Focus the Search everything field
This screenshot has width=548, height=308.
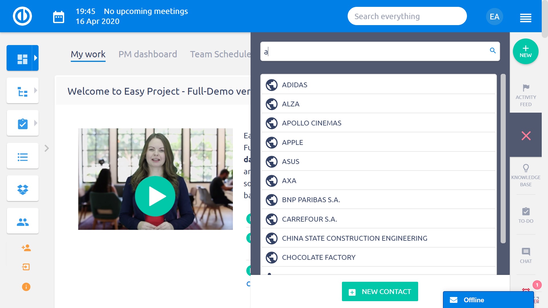click(407, 16)
